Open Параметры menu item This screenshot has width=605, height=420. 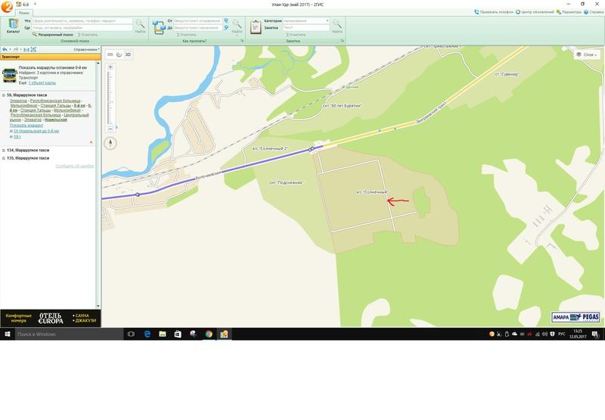pyautogui.click(x=569, y=12)
